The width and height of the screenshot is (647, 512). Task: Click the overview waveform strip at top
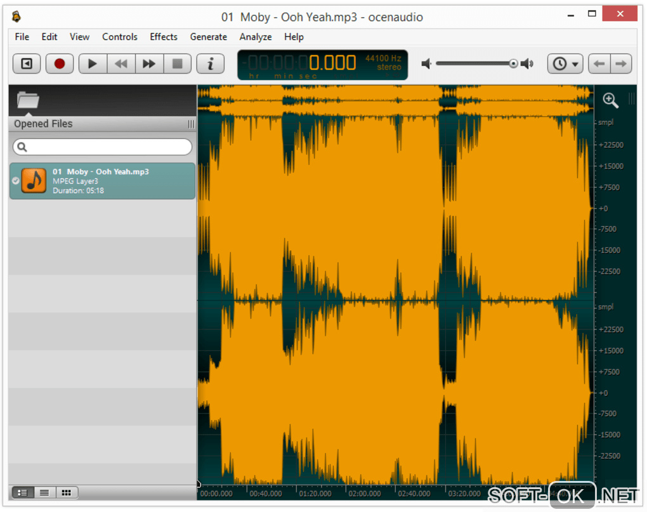click(x=396, y=100)
